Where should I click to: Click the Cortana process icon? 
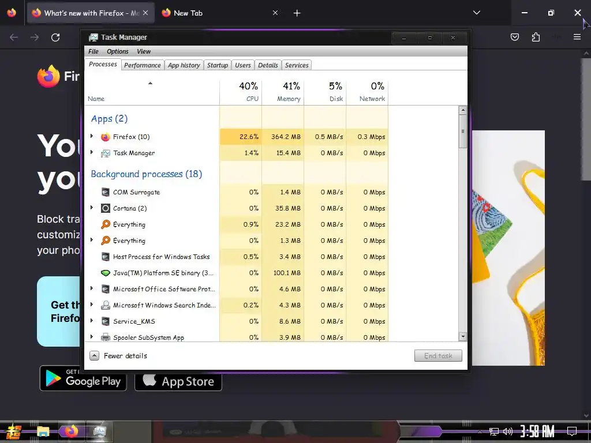(106, 208)
